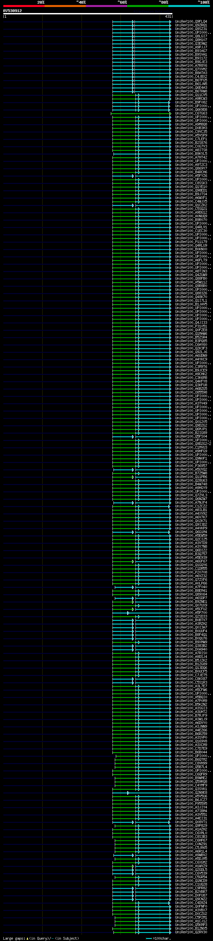The image size is (213, 941).
Task: Click hit label UniRef100_Q9ZRQ1
Action: (x=191, y=26)
